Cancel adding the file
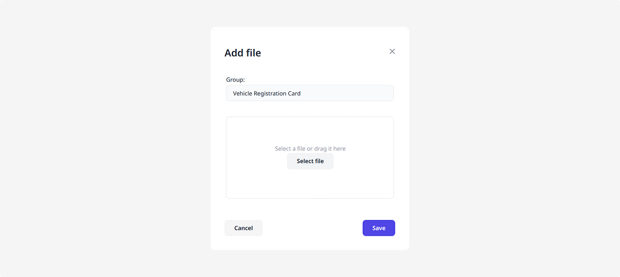The image size is (620, 277). (x=243, y=228)
